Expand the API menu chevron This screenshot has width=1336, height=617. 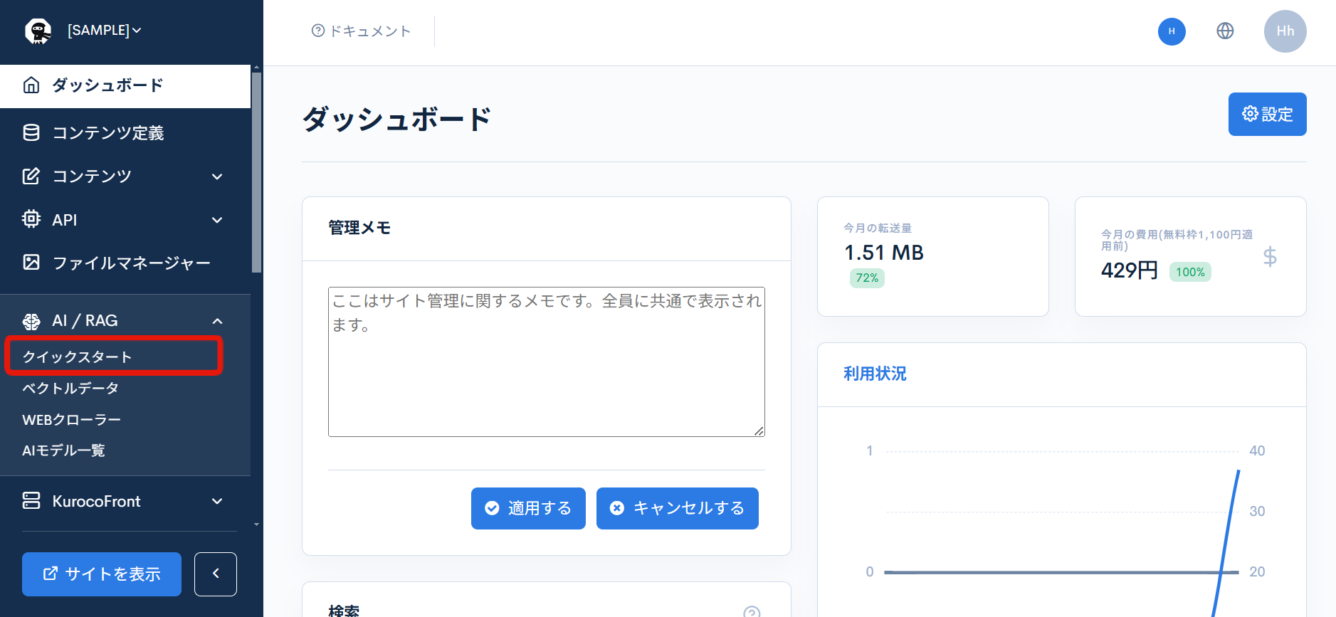tap(217, 220)
